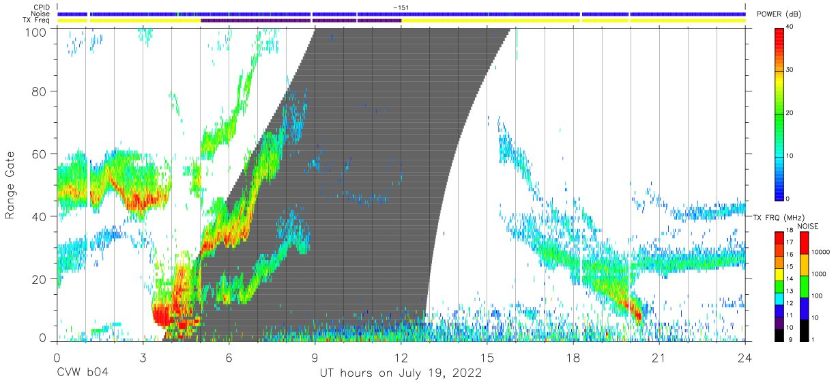Click the TX FRQ (MHz) color scale
This screenshot has width=838, height=387.
click(779, 286)
